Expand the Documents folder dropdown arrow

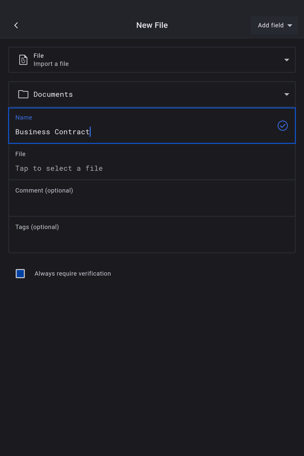coord(287,94)
